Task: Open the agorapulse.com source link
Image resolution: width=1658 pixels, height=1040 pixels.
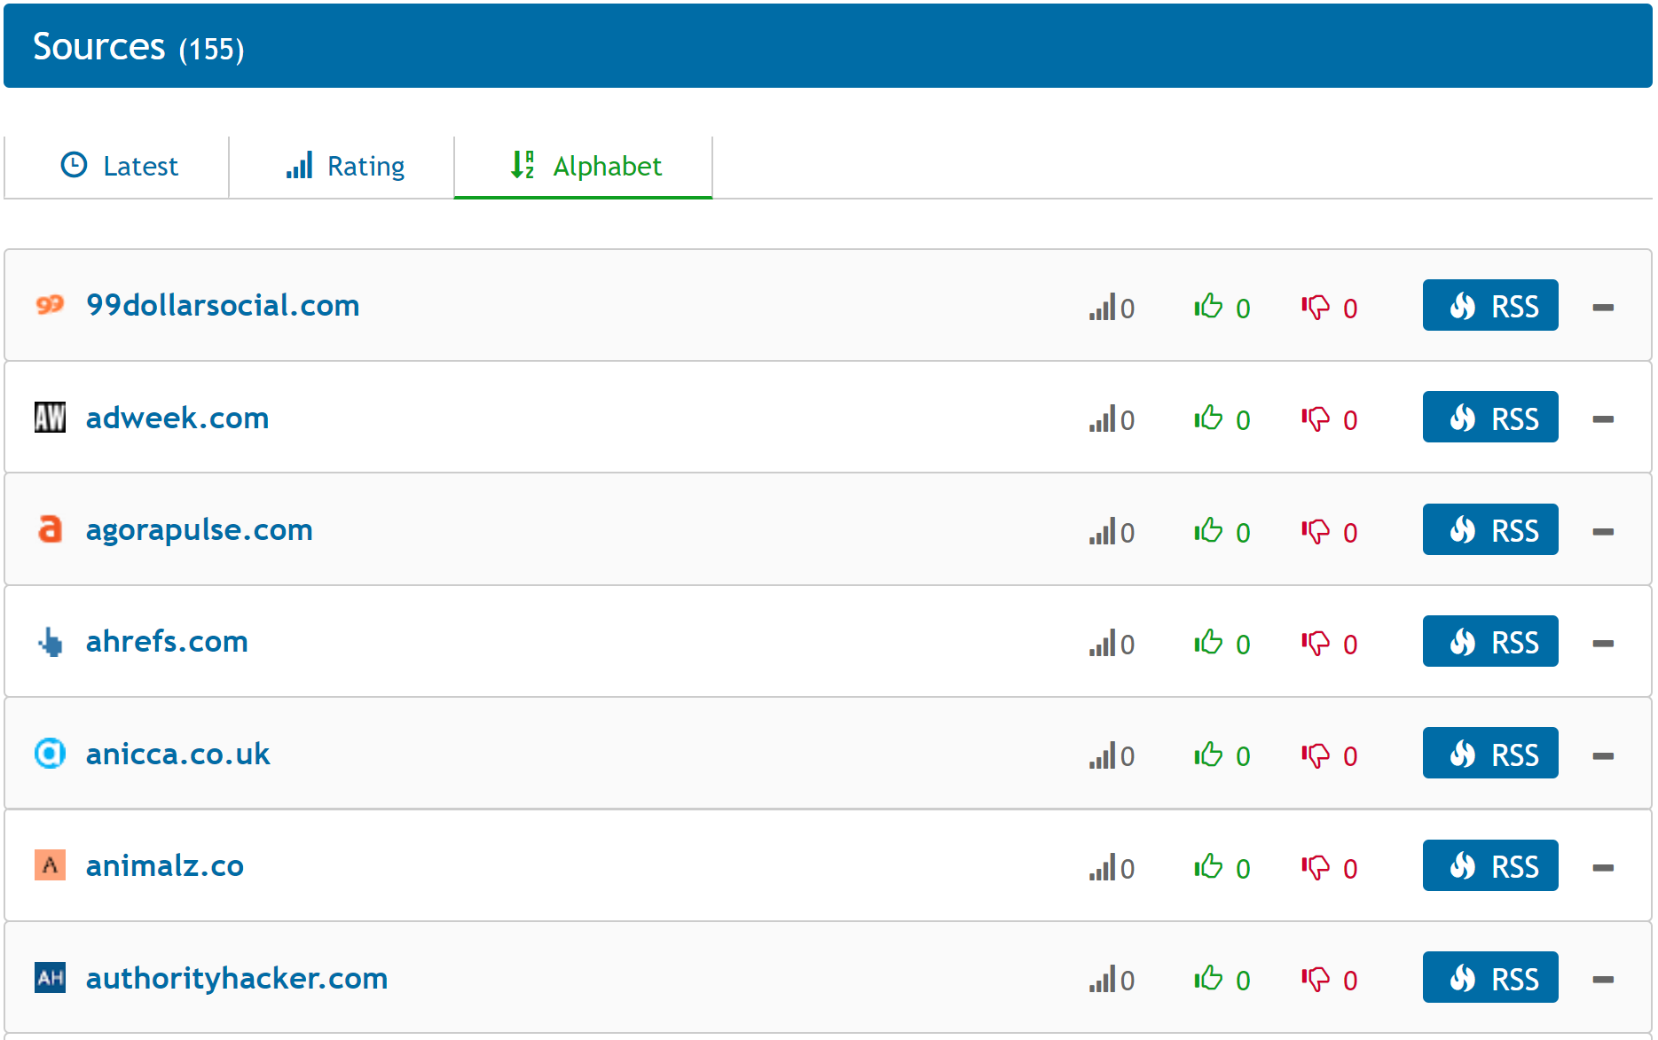Action: (199, 529)
